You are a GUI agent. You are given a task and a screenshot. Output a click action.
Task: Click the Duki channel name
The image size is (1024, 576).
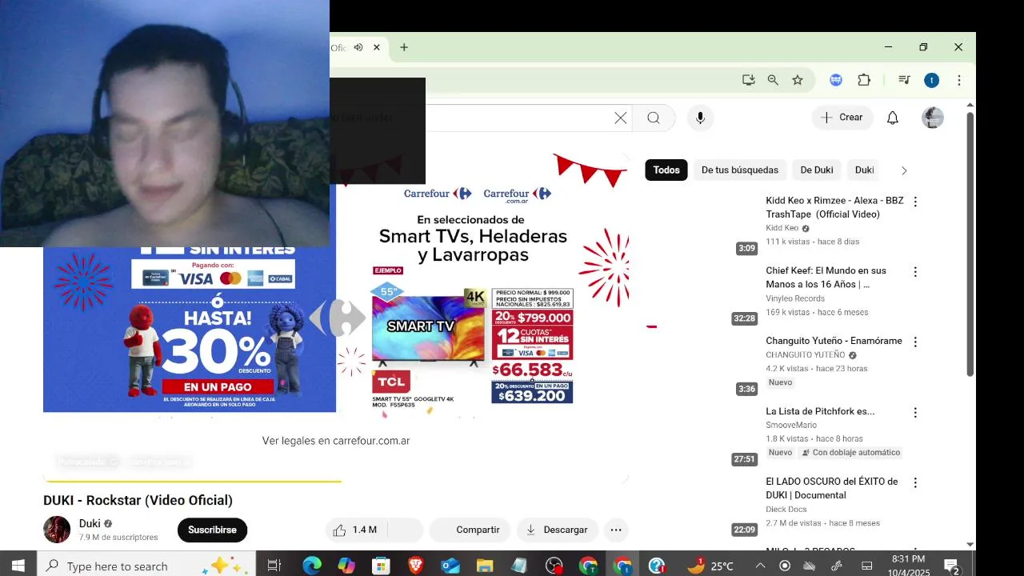coord(90,524)
